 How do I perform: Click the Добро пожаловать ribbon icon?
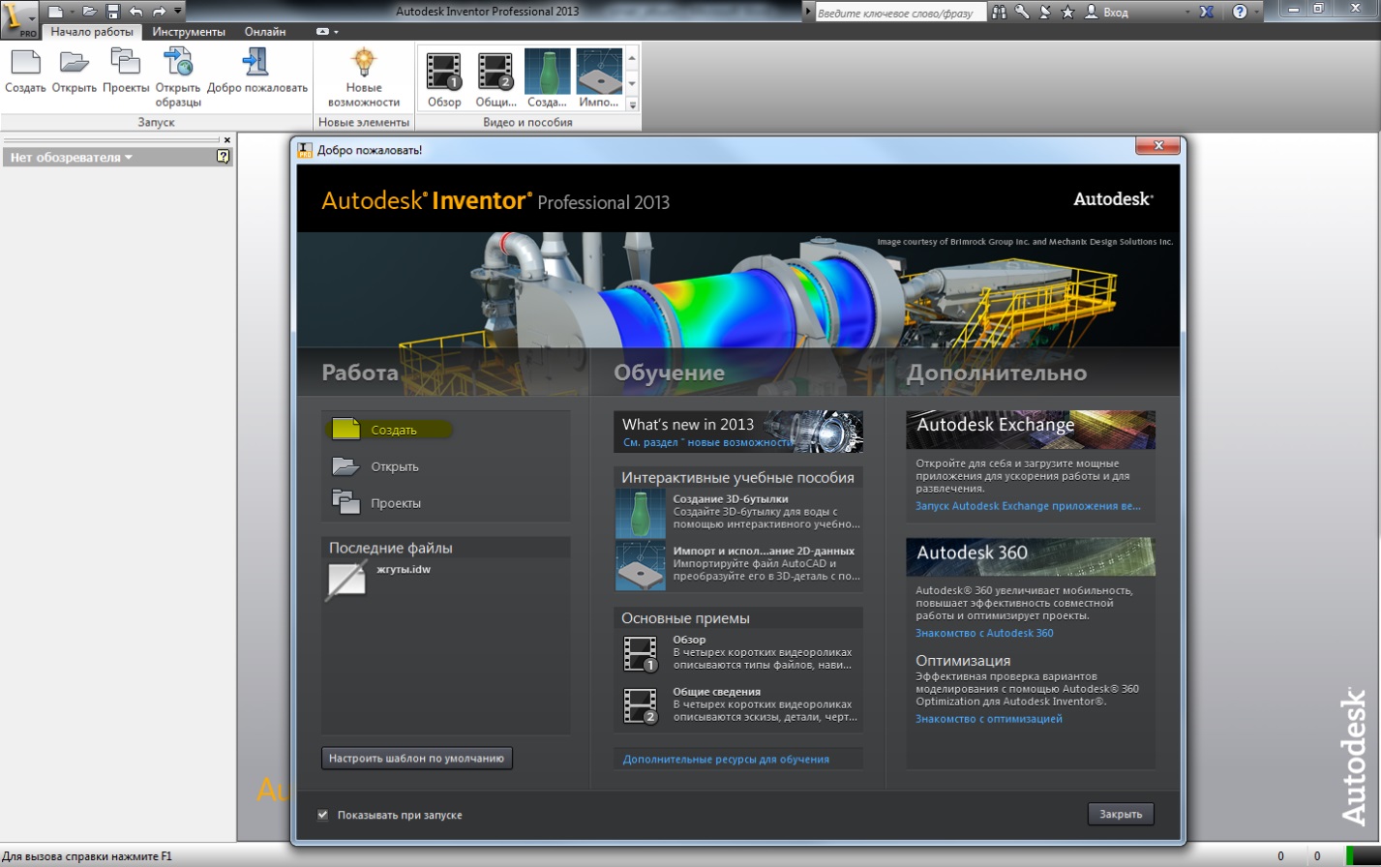(x=256, y=61)
